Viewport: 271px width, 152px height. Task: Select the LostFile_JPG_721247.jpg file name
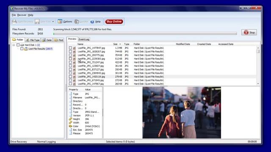point(91,62)
